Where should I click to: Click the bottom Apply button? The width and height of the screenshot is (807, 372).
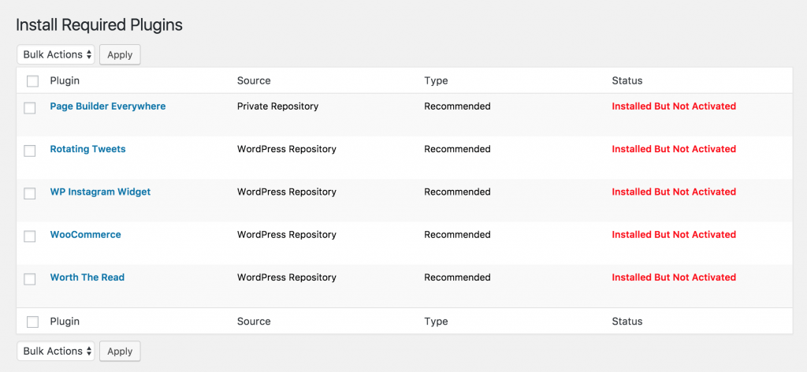[120, 352]
